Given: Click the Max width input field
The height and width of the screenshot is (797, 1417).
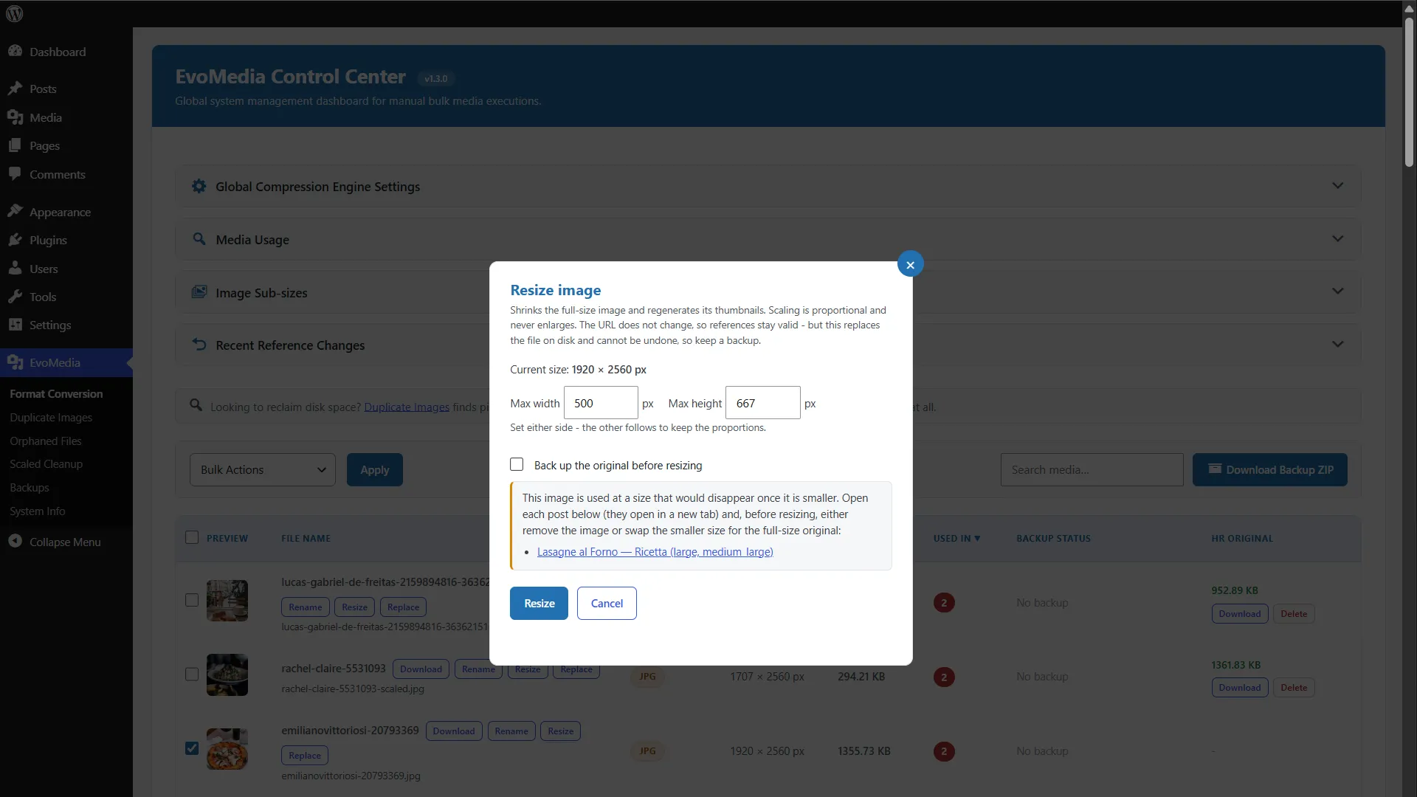Looking at the screenshot, I should coord(601,403).
